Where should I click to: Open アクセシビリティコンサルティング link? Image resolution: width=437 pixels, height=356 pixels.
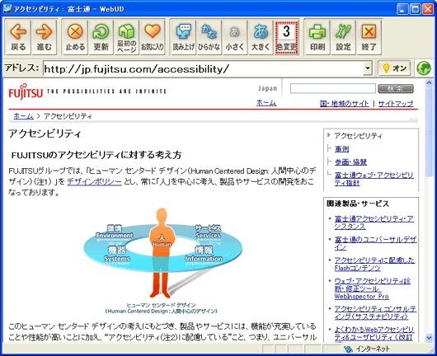point(375,312)
